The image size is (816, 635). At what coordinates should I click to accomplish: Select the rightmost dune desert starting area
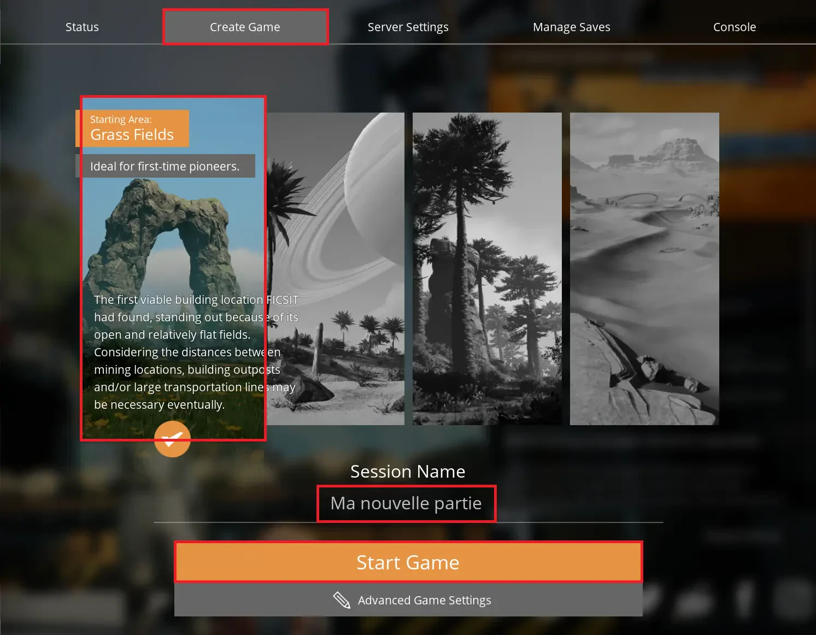[644, 268]
